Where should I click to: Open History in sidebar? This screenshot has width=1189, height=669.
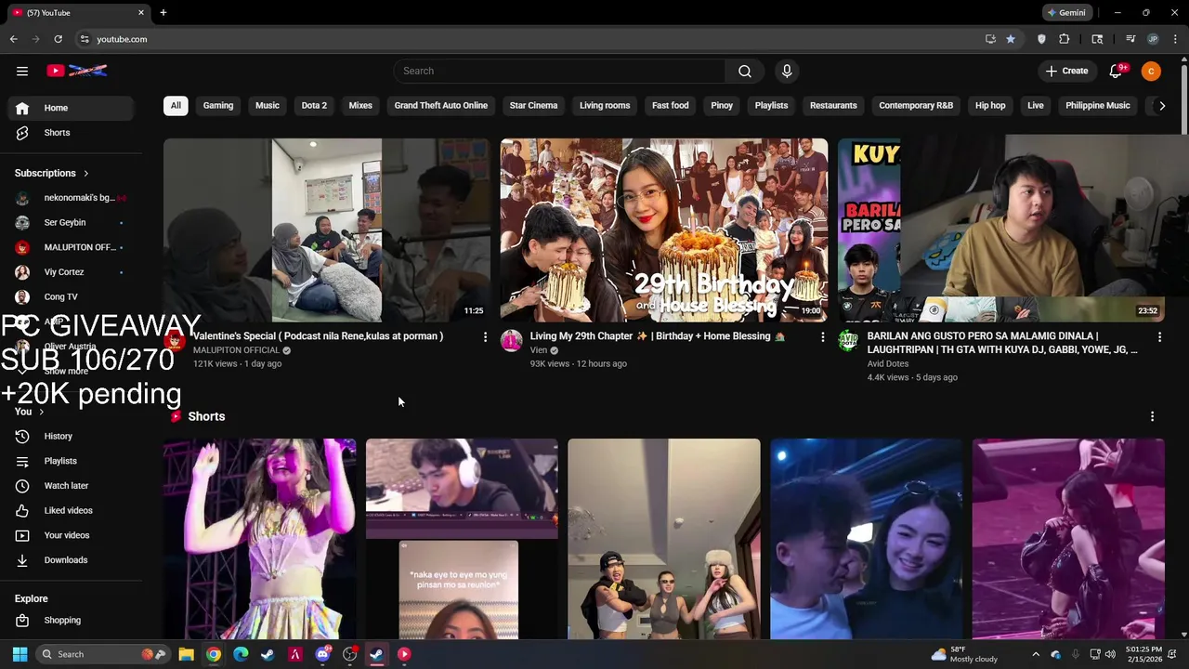point(72,436)
